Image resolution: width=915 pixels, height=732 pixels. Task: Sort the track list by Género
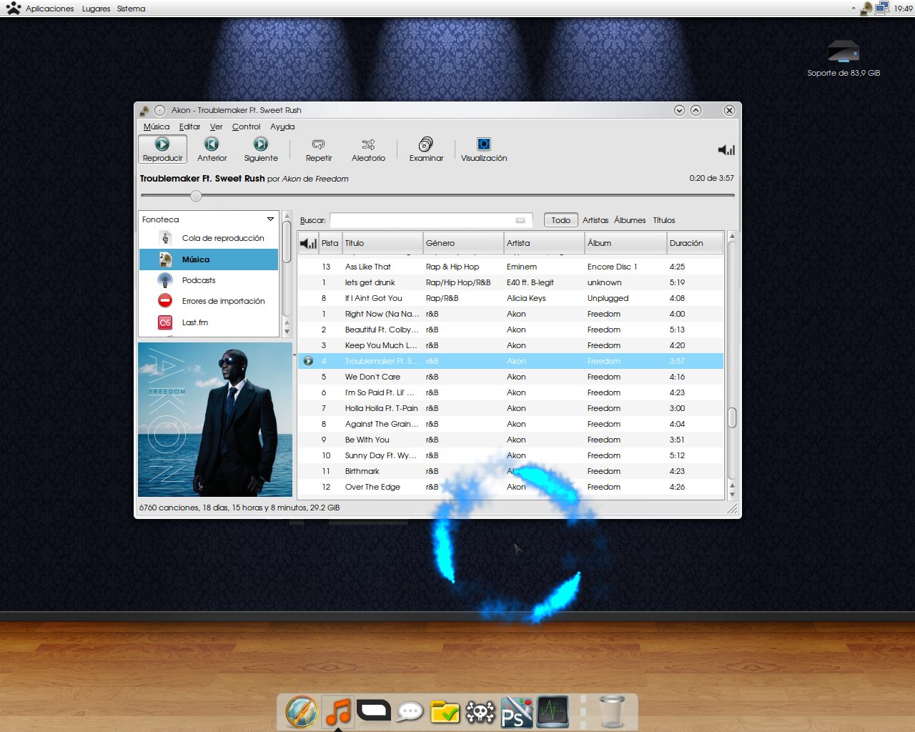click(463, 243)
